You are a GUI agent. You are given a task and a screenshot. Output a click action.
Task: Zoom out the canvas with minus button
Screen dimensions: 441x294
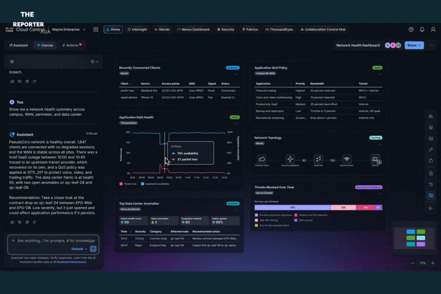412,263
